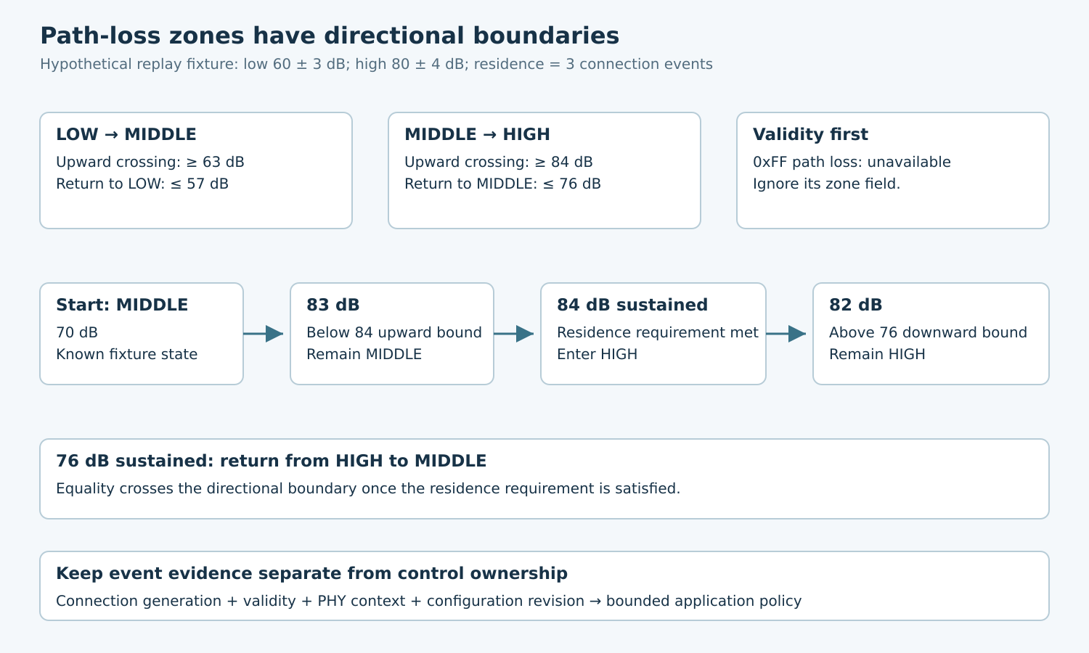
Task: Click the Return to MIDDLE ≤ 76 dB line
Action: click(502, 184)
